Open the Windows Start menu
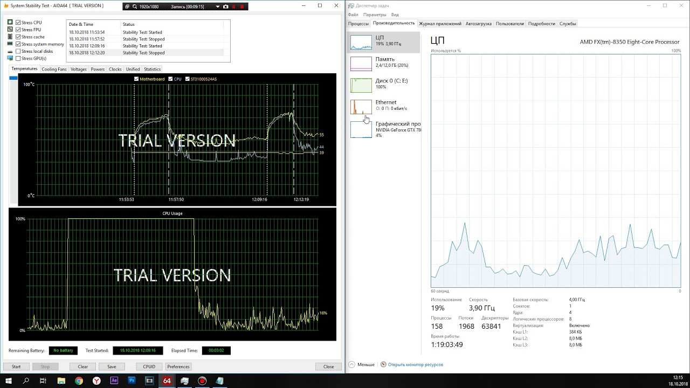690x388 pixels. coord(9,380)
